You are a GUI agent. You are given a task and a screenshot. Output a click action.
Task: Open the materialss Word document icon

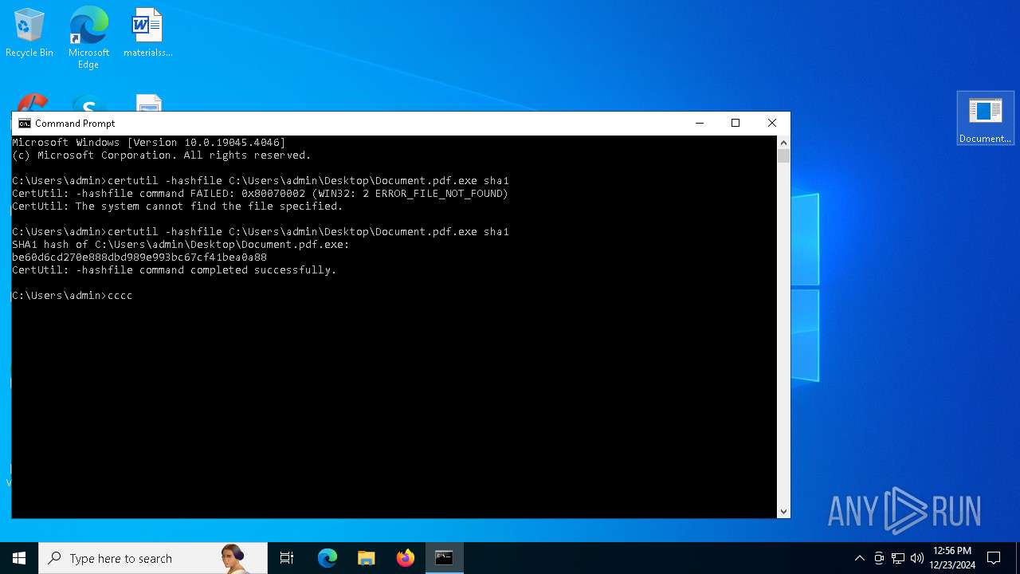coord(147,33)
